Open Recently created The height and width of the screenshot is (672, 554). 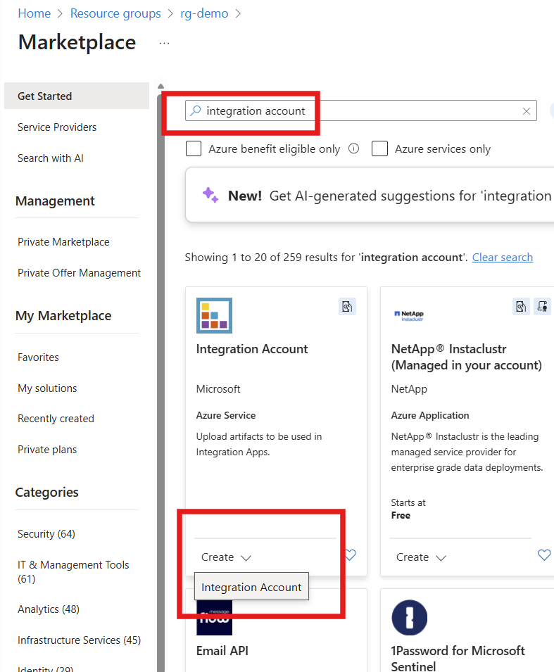point(56,419)
